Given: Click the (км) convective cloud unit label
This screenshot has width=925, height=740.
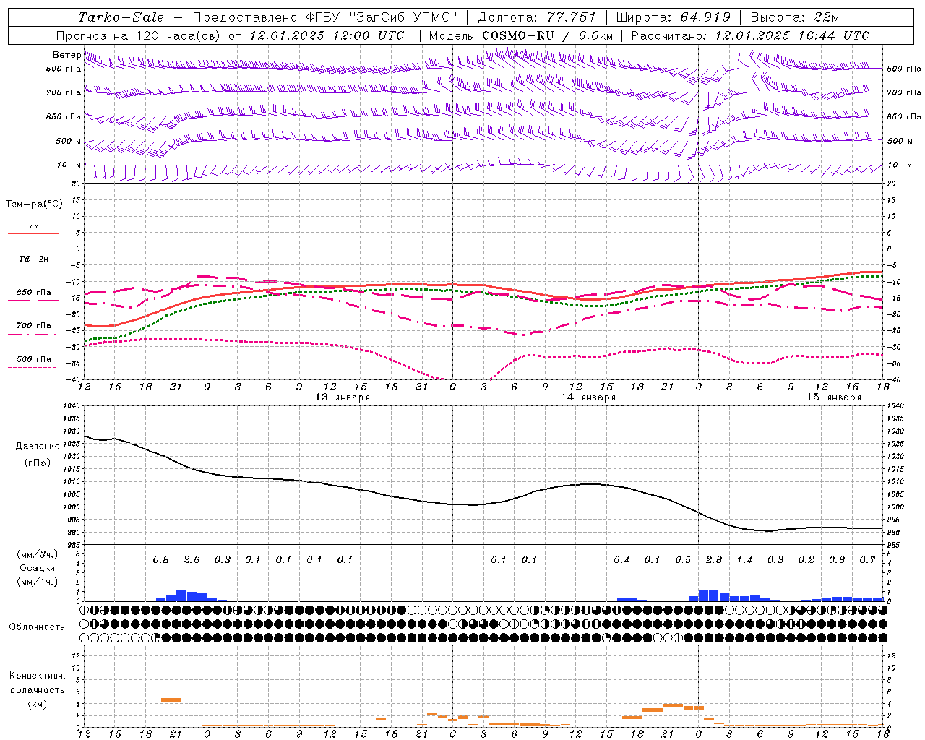Looking at the screenshot, I should coord(36,704).
